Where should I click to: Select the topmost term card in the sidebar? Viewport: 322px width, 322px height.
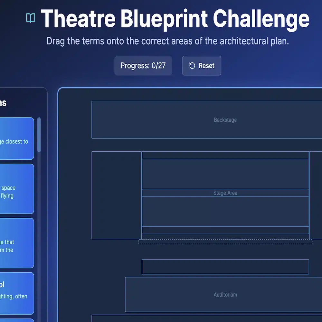click(16, 138)
